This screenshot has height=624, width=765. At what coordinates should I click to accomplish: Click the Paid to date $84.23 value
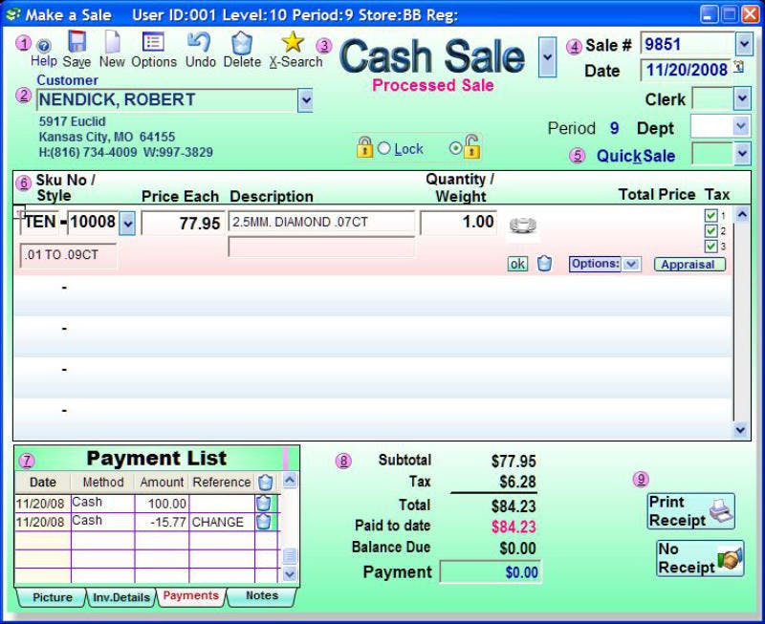point(514,527)
